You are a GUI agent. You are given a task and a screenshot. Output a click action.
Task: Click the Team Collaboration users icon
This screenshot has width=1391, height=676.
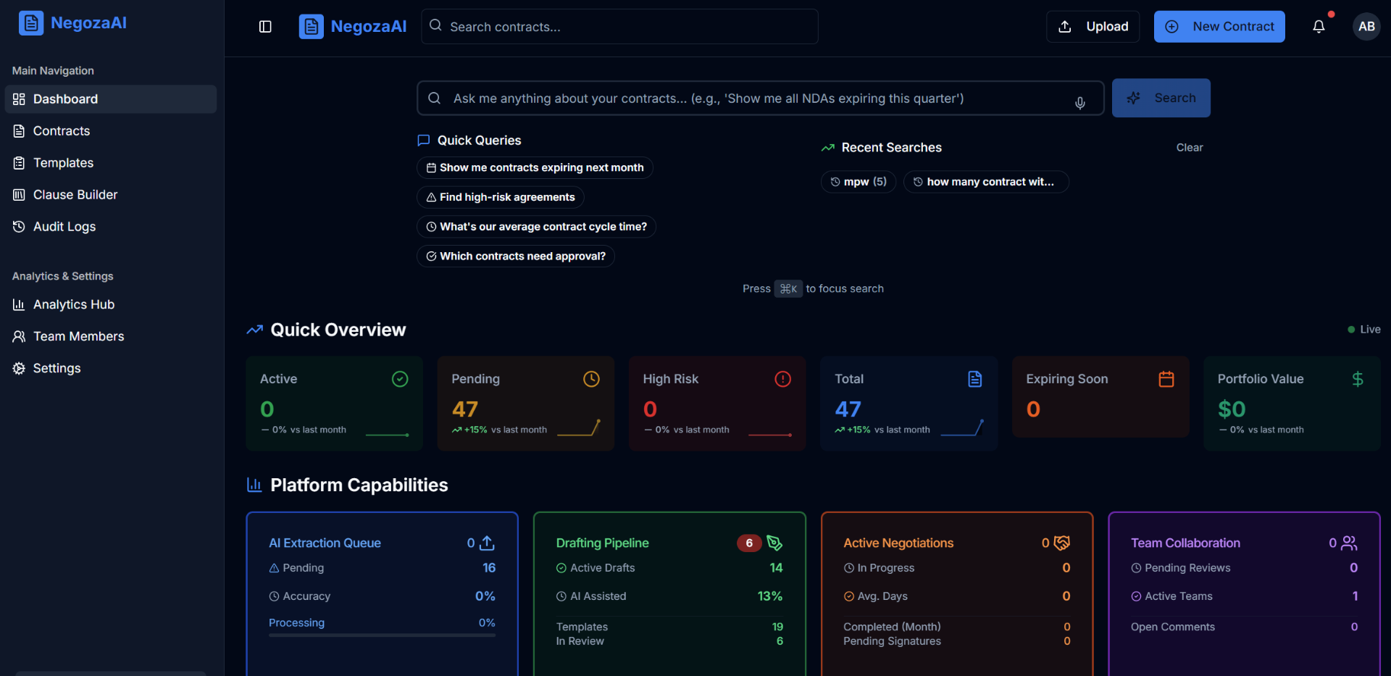(1349, 543)
